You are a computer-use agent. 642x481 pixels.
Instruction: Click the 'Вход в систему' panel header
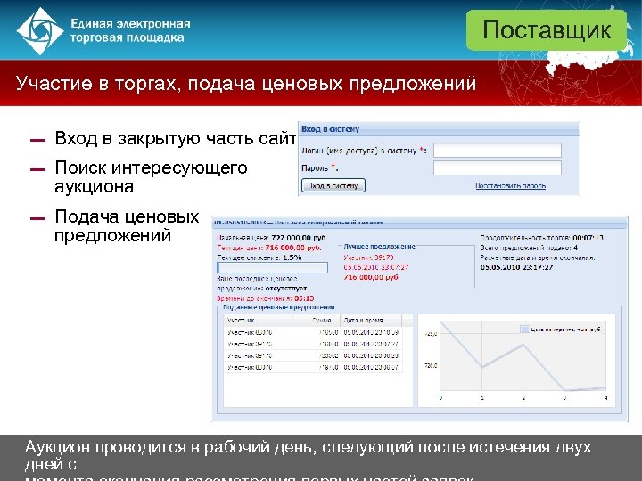(x=438, y=129)
